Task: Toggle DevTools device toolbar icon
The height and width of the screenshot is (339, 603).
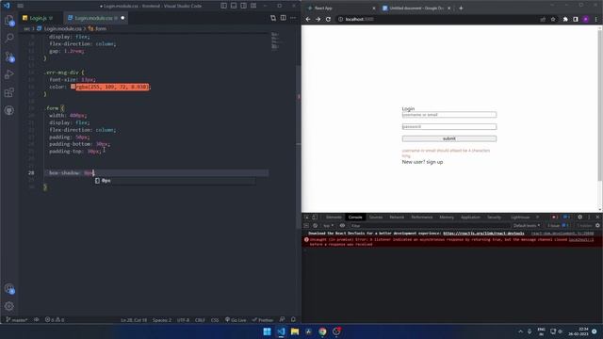Action: (315, 218)
